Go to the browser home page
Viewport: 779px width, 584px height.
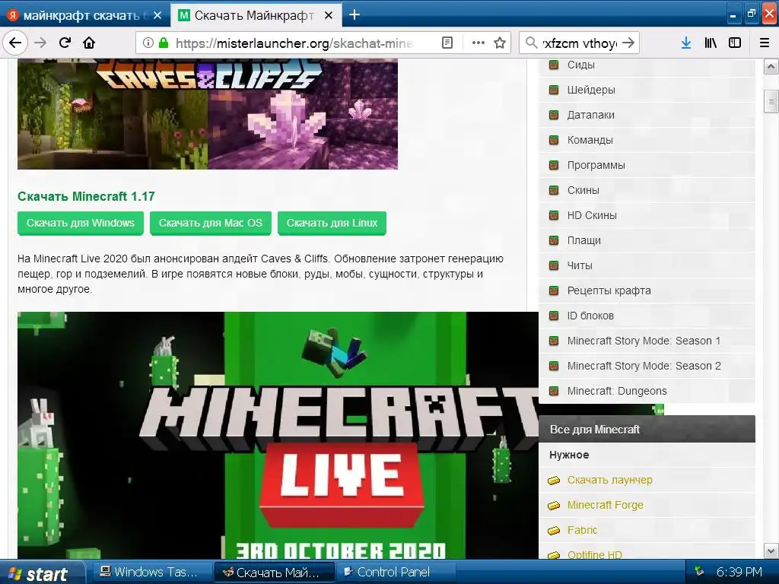point(89,43)
